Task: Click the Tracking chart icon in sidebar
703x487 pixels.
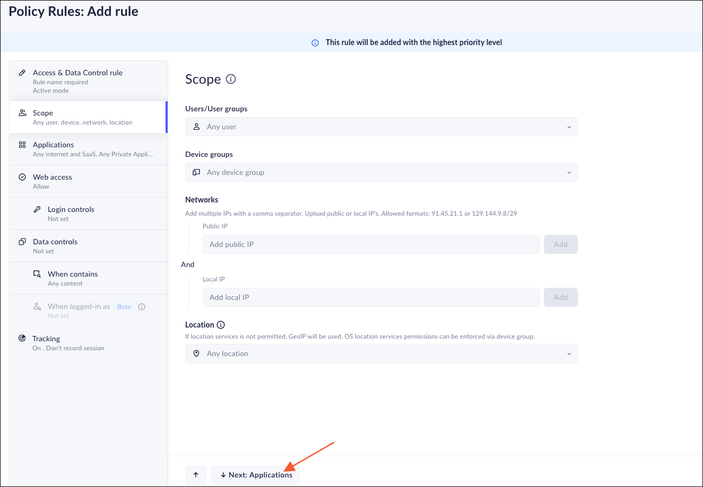Action: (22, 339)
